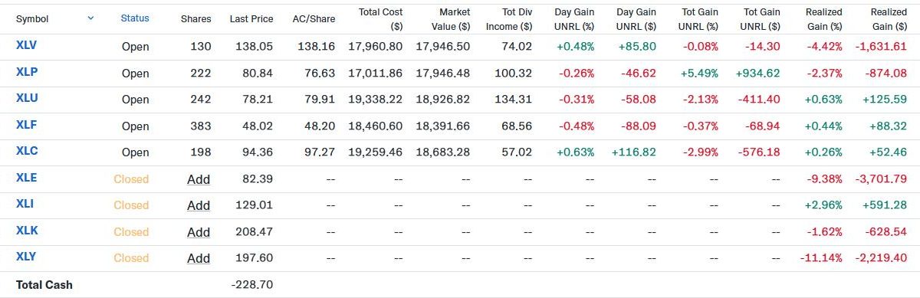Image resolution: width=920 pixels, height=298 pixels.
Task: Click Add shares for XLI
Action: pos(199,205)
